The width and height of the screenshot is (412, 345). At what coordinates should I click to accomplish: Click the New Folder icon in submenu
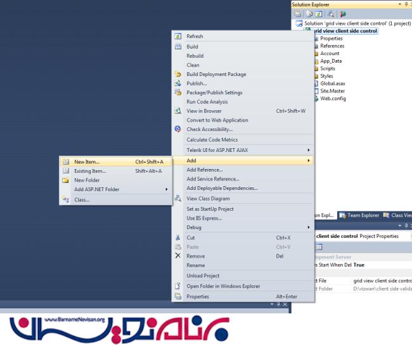66,180
